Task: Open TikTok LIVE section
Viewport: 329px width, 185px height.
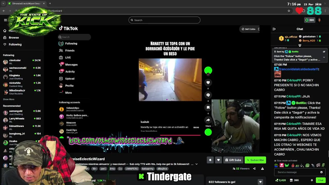Action: point(65,58)
